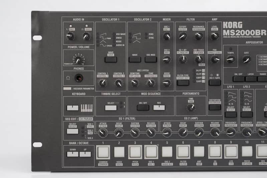The image size is (267, 178).
Task: Click the LFO 1 sawtooth waveform indicator
Action: (227, 93)
